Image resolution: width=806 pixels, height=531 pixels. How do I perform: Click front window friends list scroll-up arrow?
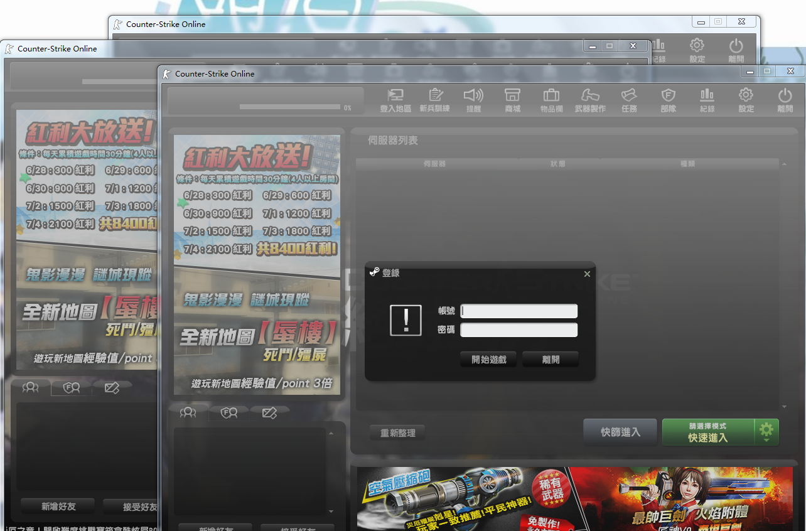[331, 432]
